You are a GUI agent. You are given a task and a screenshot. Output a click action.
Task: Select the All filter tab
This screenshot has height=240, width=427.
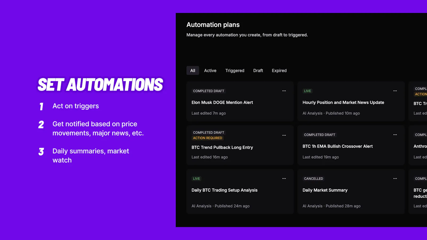click(x=193, y=71)
